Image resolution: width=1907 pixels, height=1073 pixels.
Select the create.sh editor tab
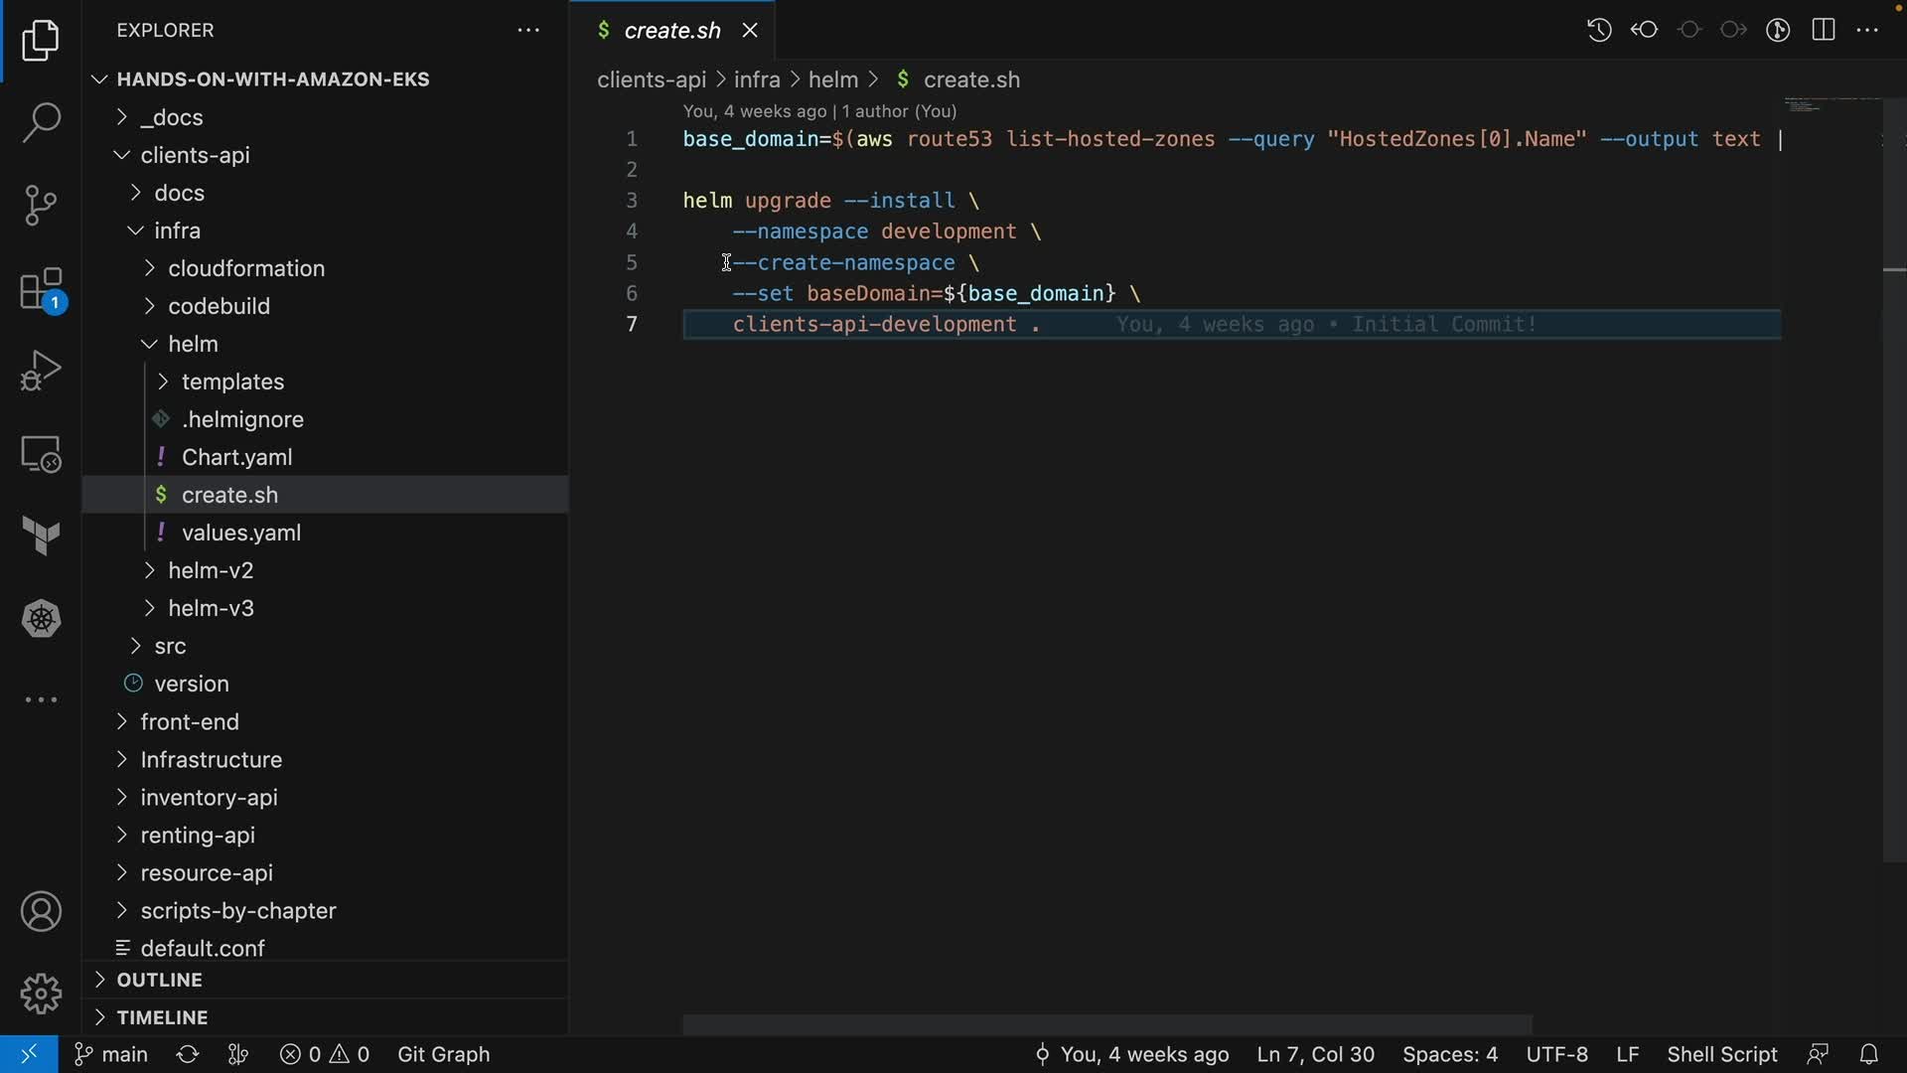pos(671,31)
